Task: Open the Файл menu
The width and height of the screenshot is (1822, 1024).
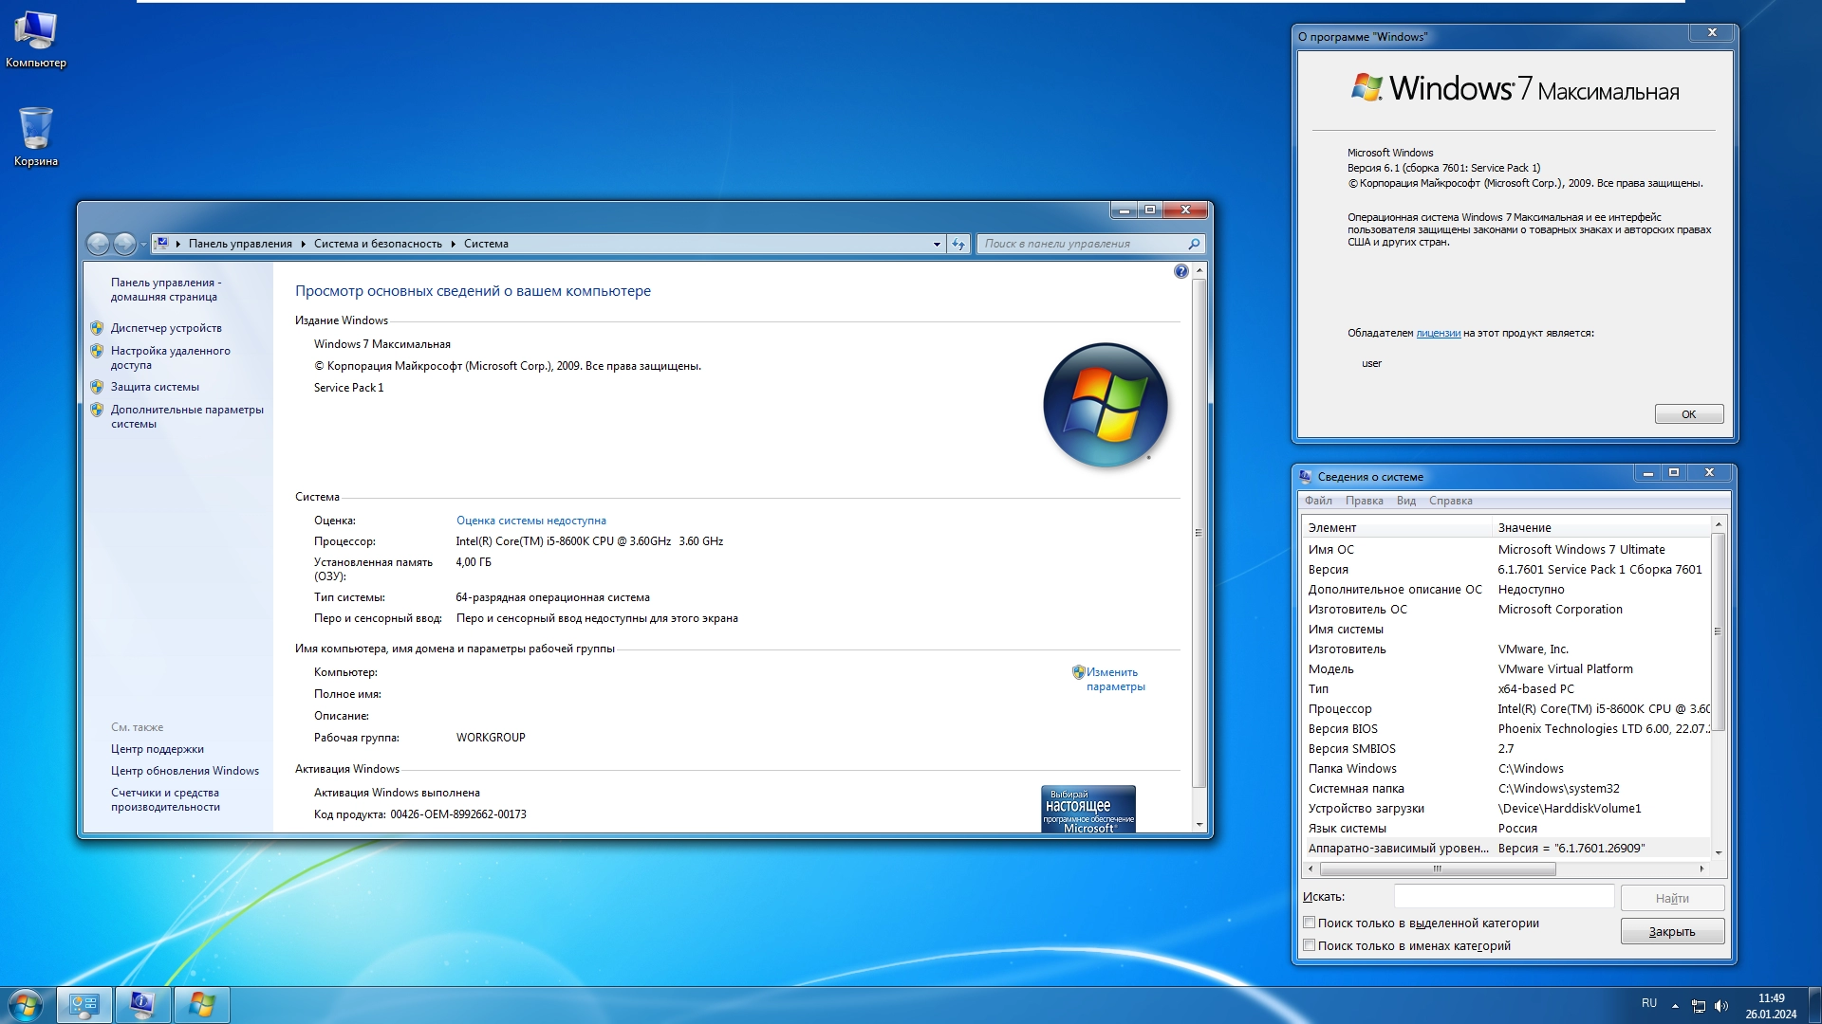Action: [1317, 501]
